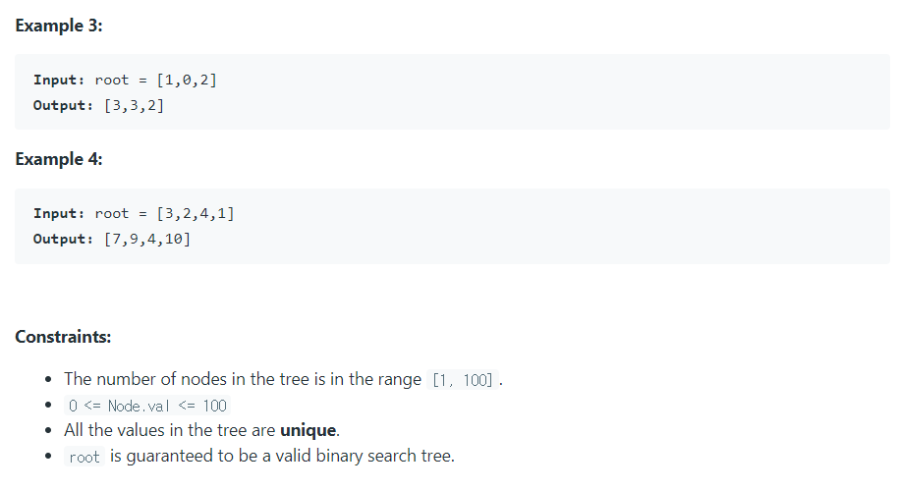
Task: Click the 0 <= Node.val <= 100 constraint
Action: [x=147, y=406]
